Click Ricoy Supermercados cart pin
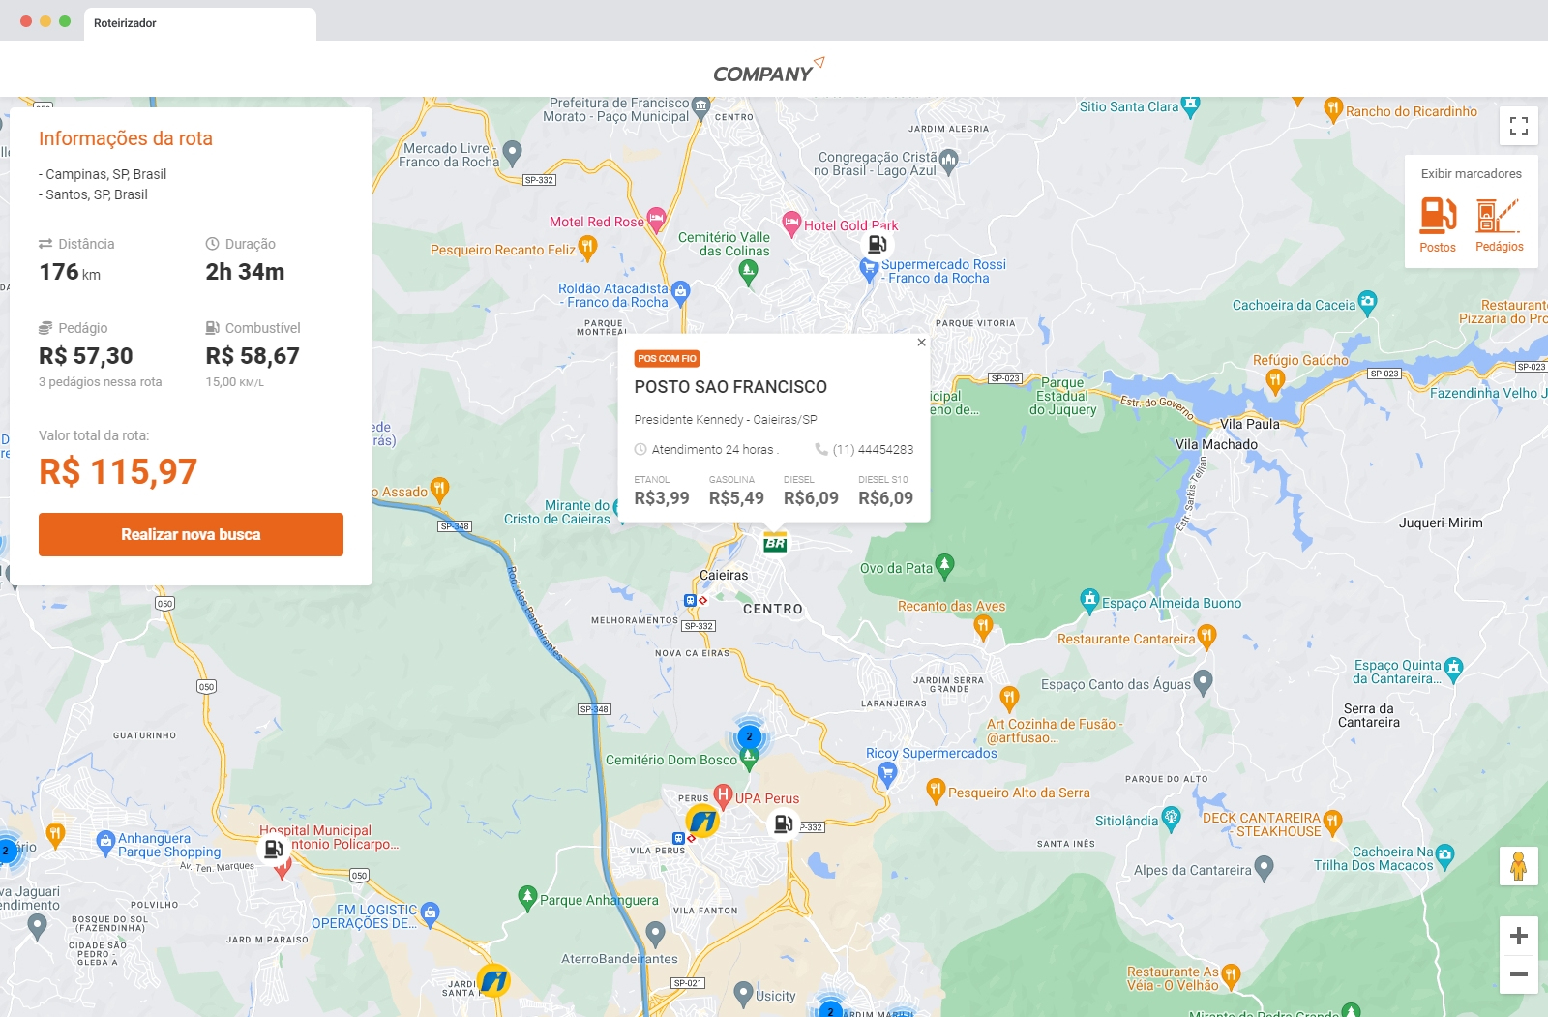The width and height of the screenshot is (1548, 1017). coord(887,773)
